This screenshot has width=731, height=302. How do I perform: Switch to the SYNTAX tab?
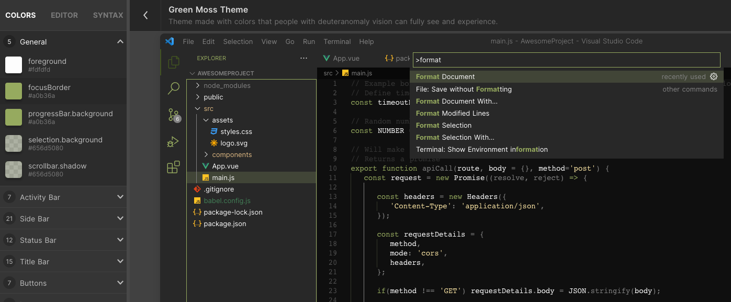[x=108, y=15]
